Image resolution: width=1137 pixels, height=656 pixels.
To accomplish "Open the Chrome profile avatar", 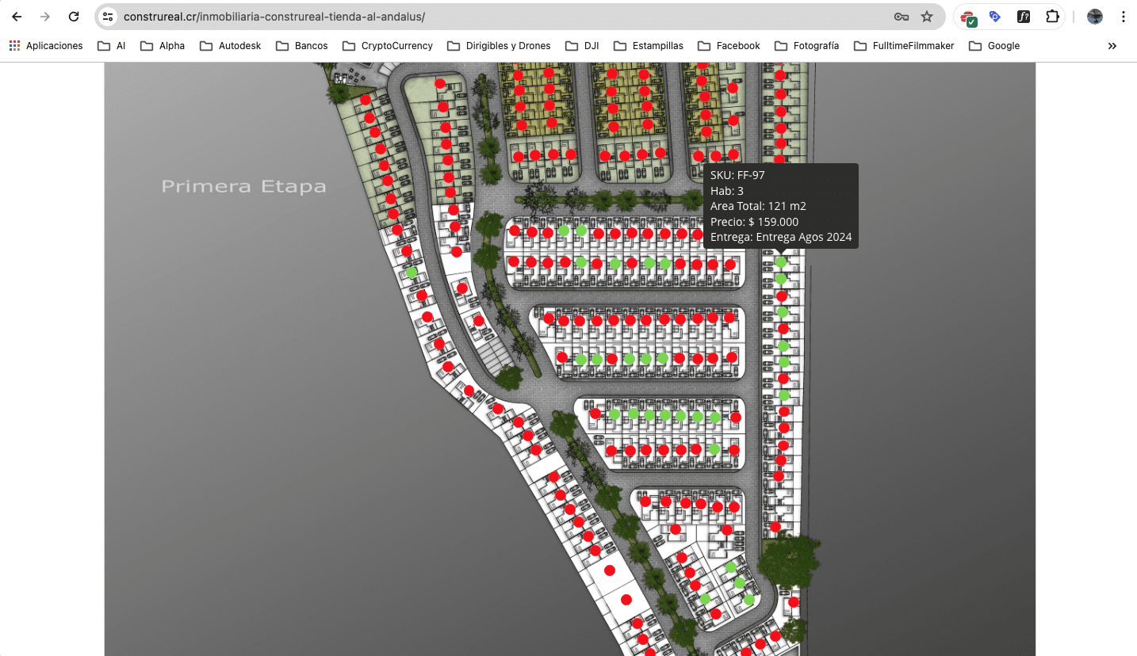I will tap(1095, 17).
